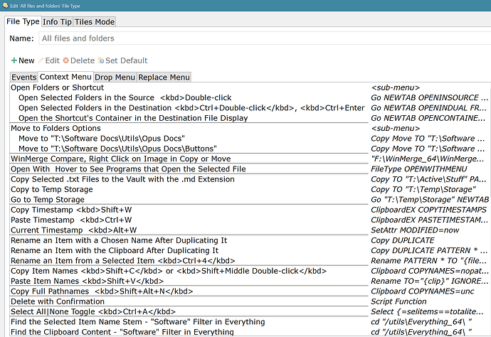Open the Info Tip tab

coord(57,22)
